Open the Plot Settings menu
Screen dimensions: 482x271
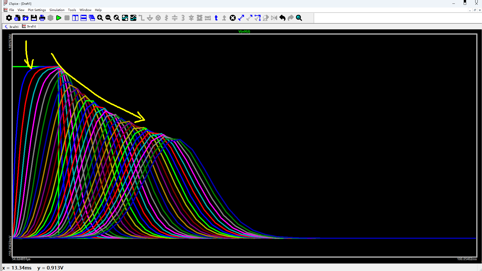(37, 10)
